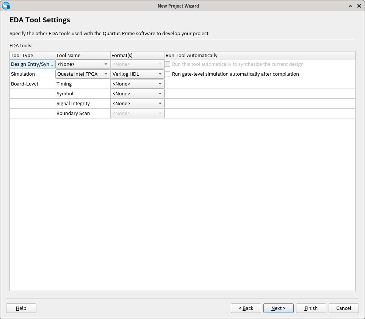Viewport: 365px width, 319px height.
Task: Click the EDA tools label
Action: [21, 45]
